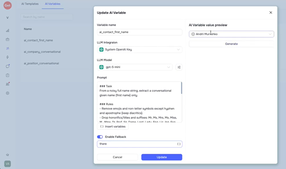286x169 pixels.
Task: Select ai_contact_first_name row in list
Action: [x=38, y=40]
